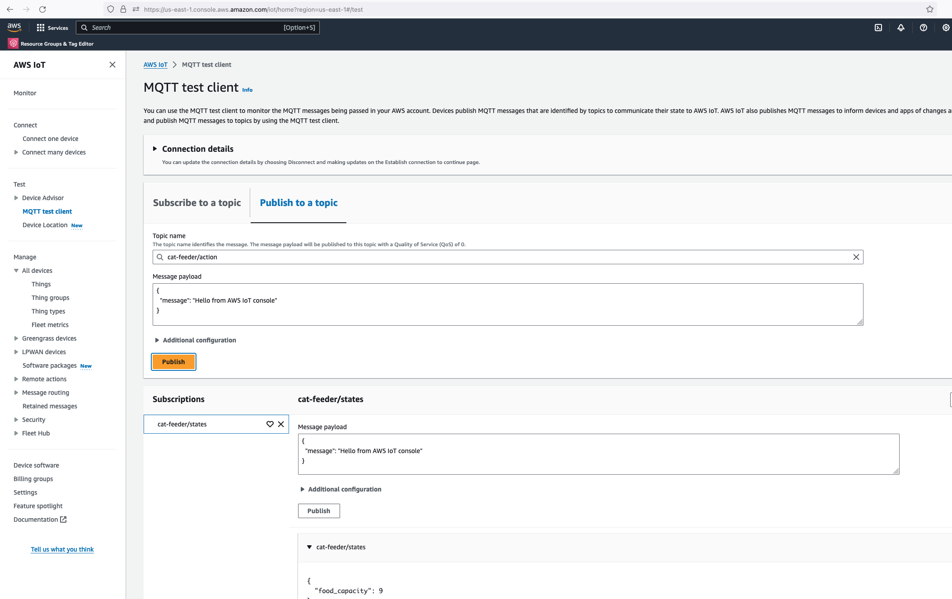This screenshot has height=599, width=952.
Task: Expand Additional configuration under cat-feeder/states
Action: point(303,489)
